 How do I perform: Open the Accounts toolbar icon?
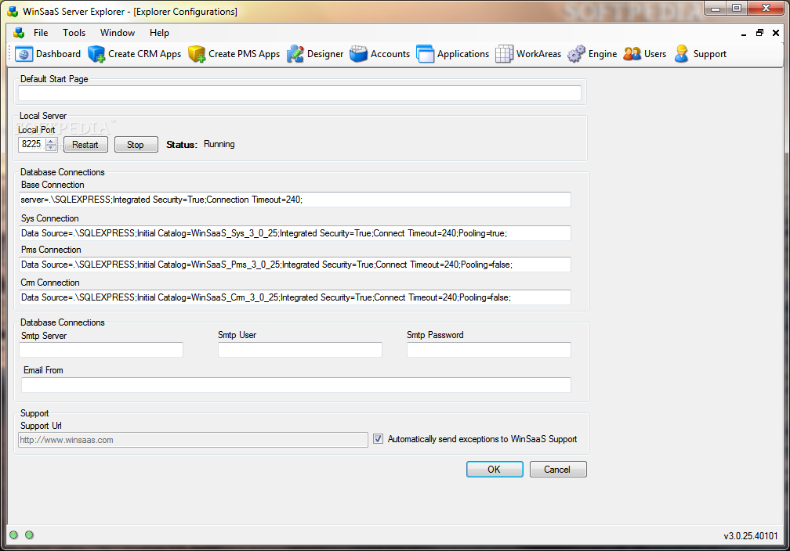click(x=359, y=54)
